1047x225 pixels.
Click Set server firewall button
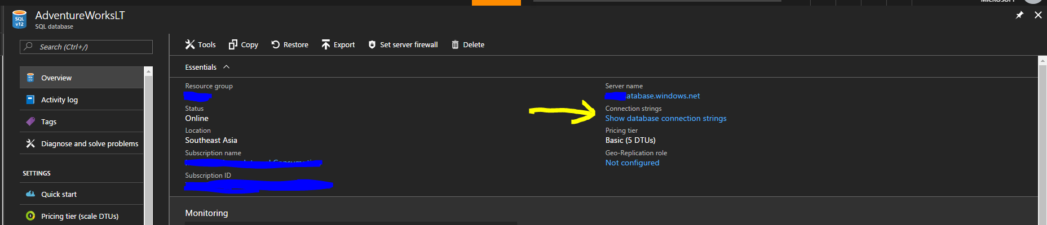click(x=403, y=44)
